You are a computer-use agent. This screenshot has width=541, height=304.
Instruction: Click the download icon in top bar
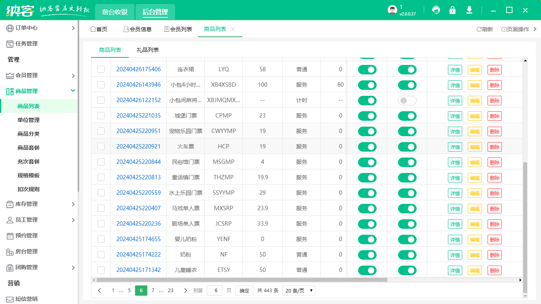click(469, 10)
